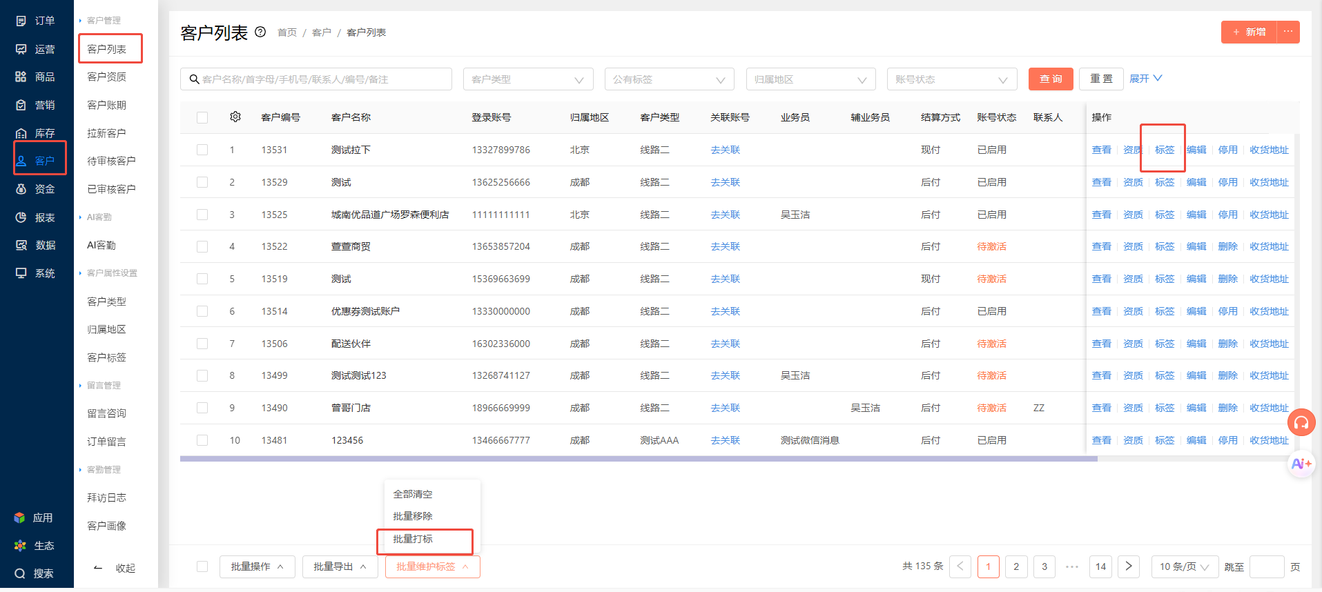Focus the customer search input field
This screenshot has height=592, width=1322.
(316, 79)
